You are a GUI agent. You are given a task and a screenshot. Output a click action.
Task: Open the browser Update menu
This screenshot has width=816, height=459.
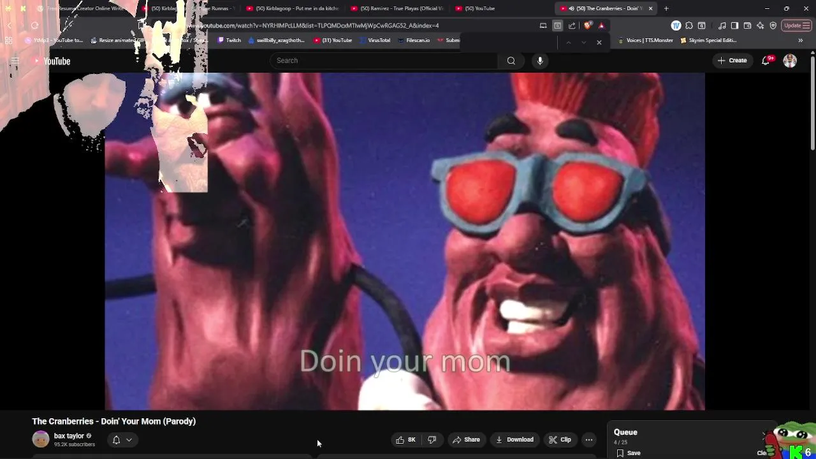[796, 25]
